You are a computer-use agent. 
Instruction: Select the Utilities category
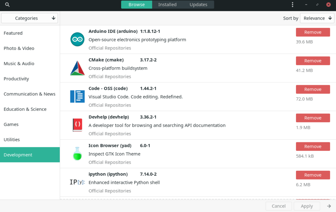pos(30,139)
